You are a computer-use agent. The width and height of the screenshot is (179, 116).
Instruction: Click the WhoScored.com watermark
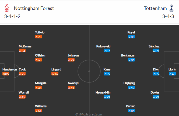(x=89, y=114)
